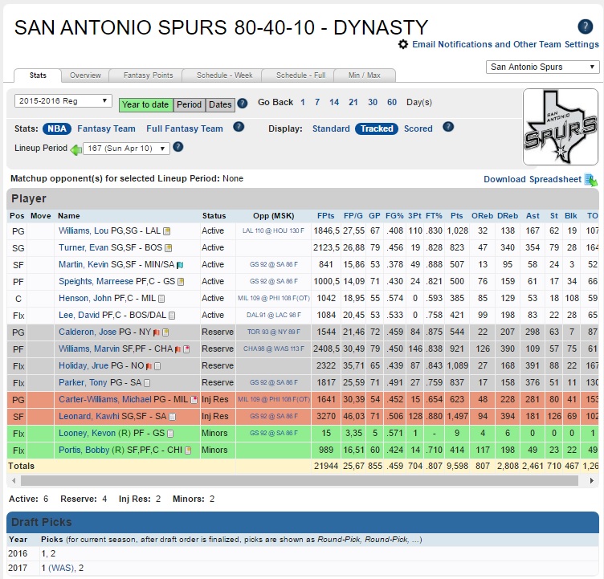
Task: Open help icon beside the Lineup Period dropdown
Action: (x=178, y=147)
